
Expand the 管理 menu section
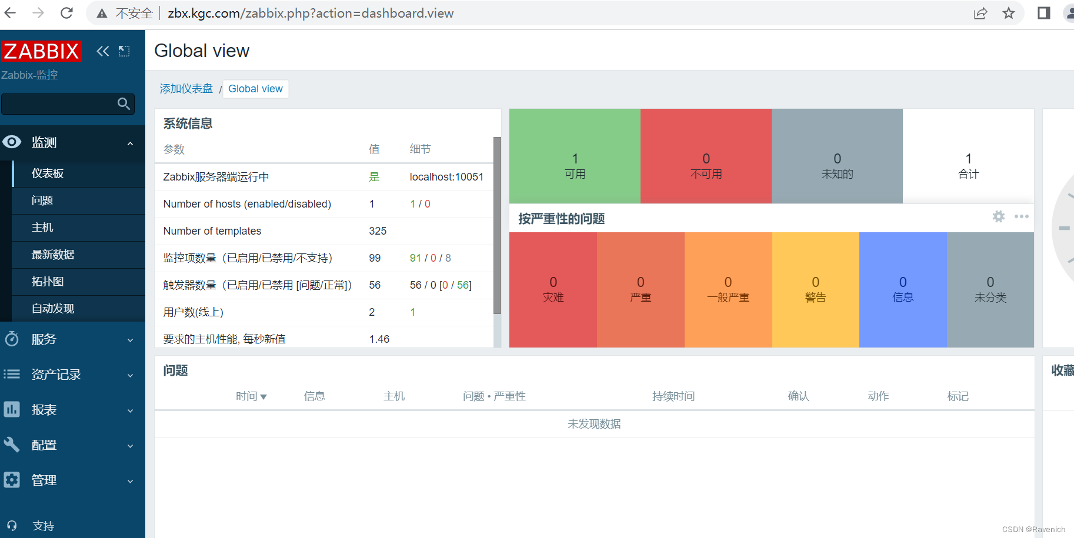130,481
